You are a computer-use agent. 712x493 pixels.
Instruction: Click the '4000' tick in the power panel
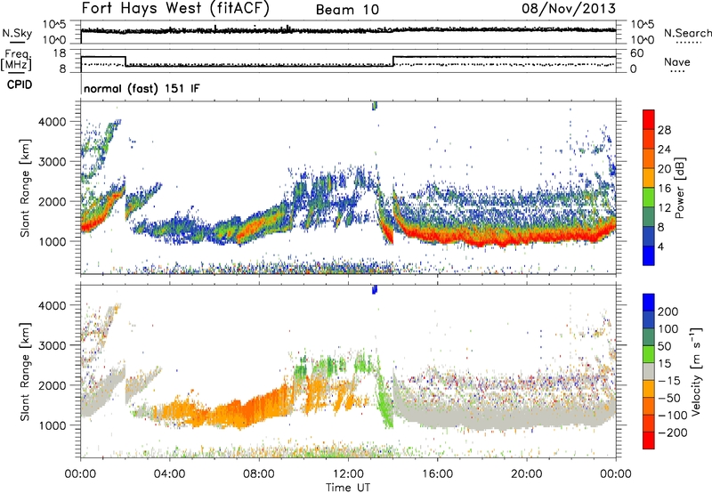53,122
